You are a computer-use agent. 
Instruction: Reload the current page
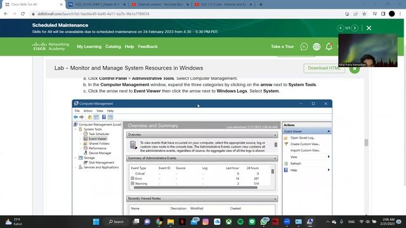(x=23, y=14)
